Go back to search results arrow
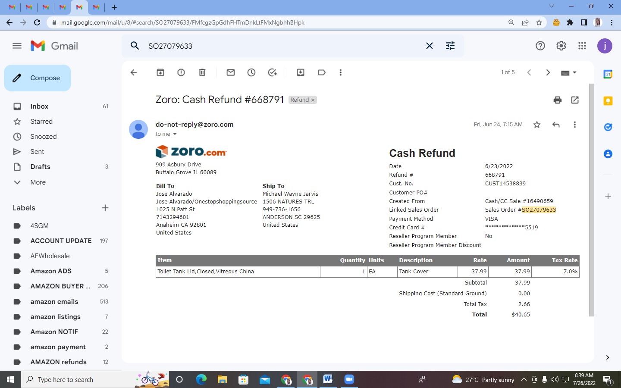 134,72
